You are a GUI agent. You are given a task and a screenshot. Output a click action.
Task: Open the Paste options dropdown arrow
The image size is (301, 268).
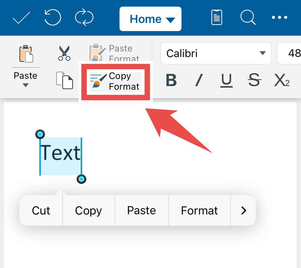[26, 85]
